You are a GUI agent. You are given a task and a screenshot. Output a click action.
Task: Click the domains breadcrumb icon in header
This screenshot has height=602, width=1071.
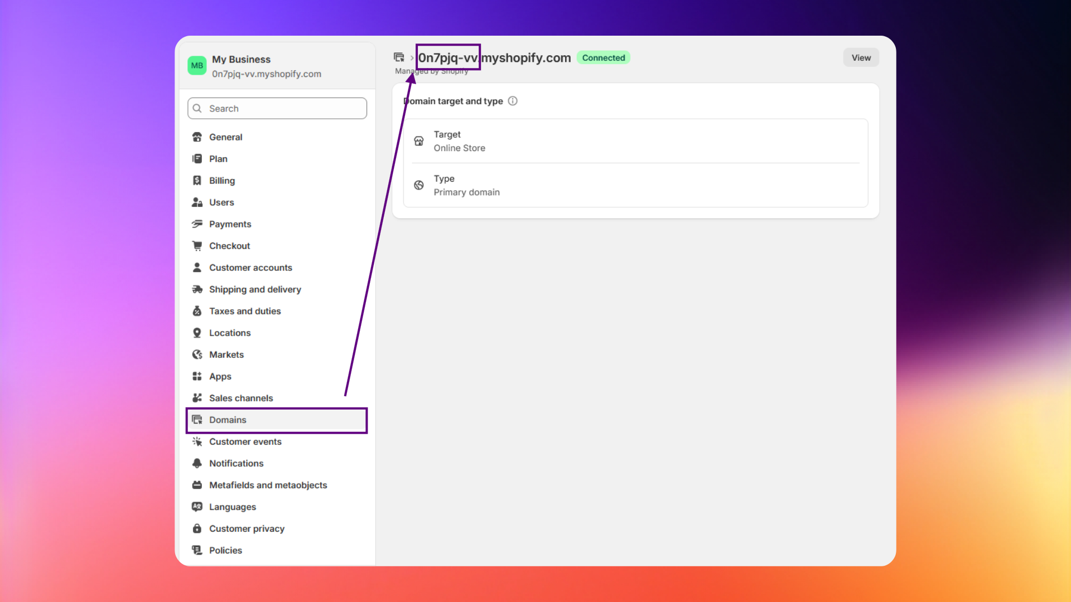pyautogui.click(x=399, y=57)
